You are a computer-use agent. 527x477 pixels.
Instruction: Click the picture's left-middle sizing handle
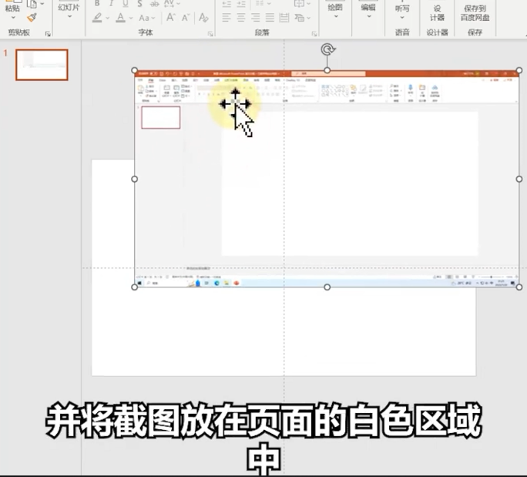134,179
